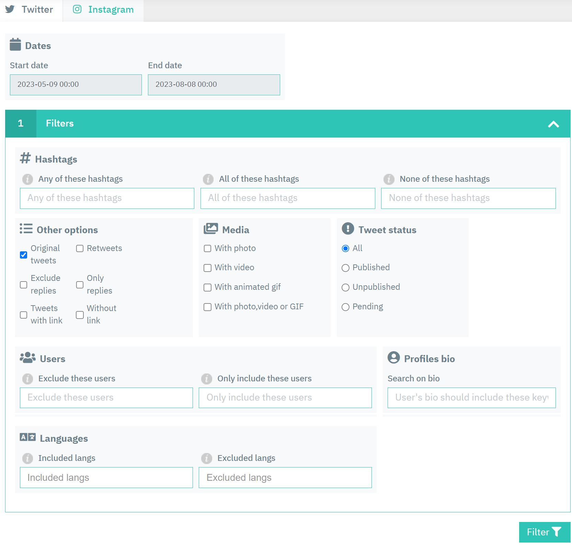
Task: Focus the None of these hashtags input
Action: [468, 198]
